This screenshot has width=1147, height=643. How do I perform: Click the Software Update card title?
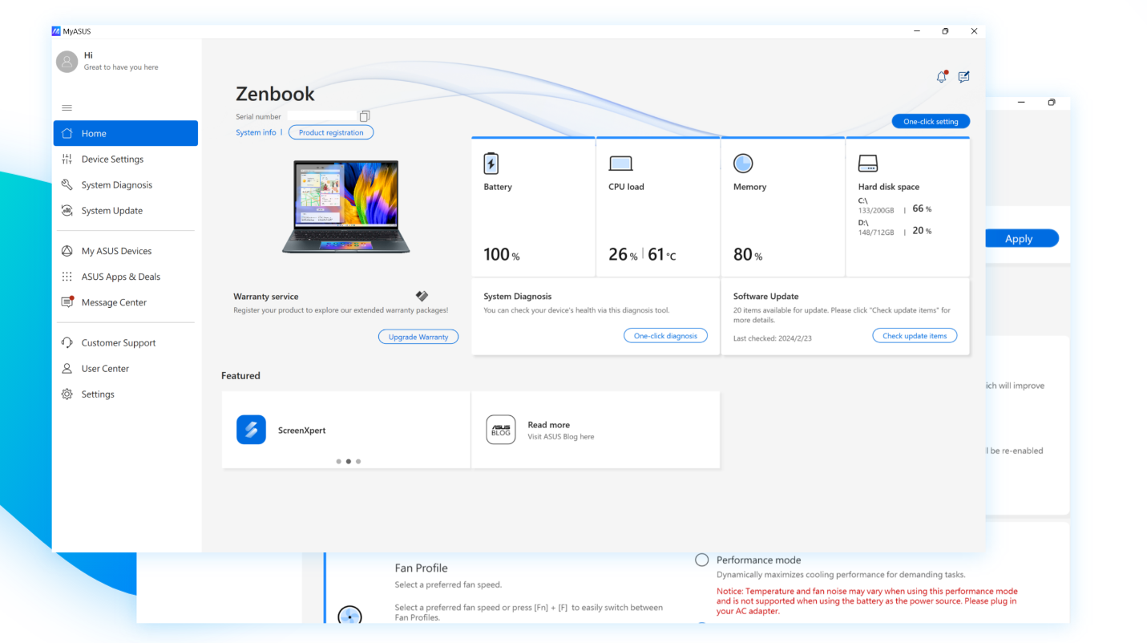click(766, 296)
